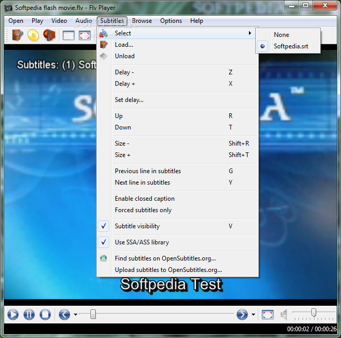The width and height of the screenshot is (341, 338).
Task: Click the eraser icon beside Unload
Action: pos(103,56)
